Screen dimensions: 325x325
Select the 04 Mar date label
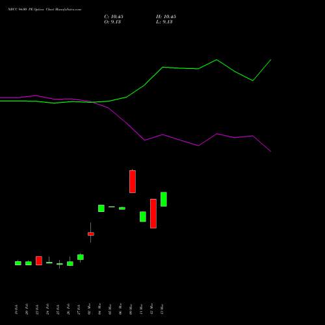coord(99,309)
